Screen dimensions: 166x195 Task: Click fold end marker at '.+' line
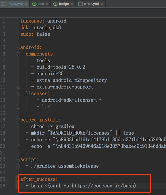click(18, 107)
